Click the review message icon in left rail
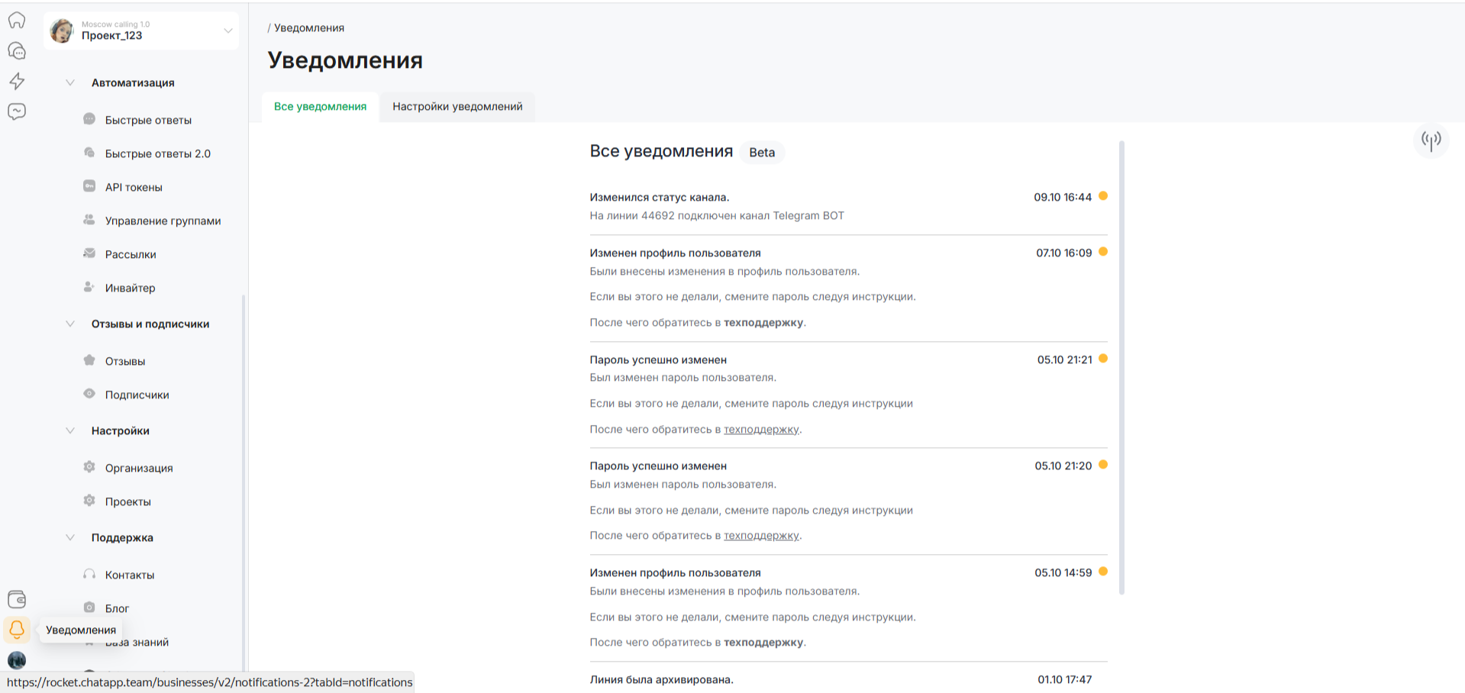Viewport: 1465px width, 693px height. 17,111
